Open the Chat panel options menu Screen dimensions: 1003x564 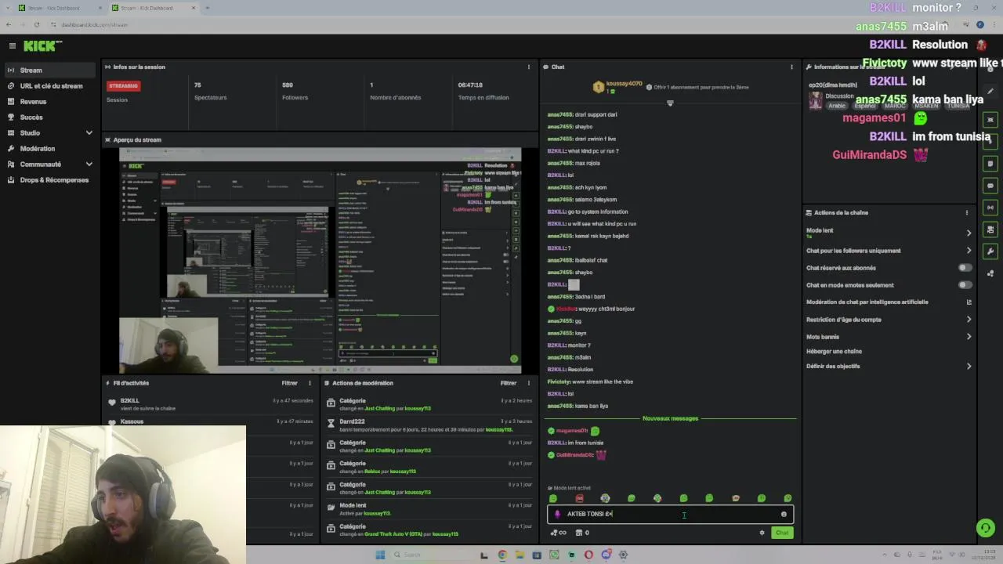(791, 67)
